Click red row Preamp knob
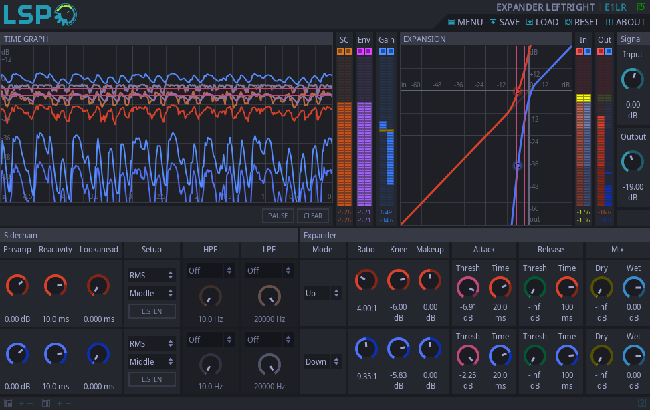Viewport: 650px width, 410px height. pyautogui.click(x=17, y=285)
